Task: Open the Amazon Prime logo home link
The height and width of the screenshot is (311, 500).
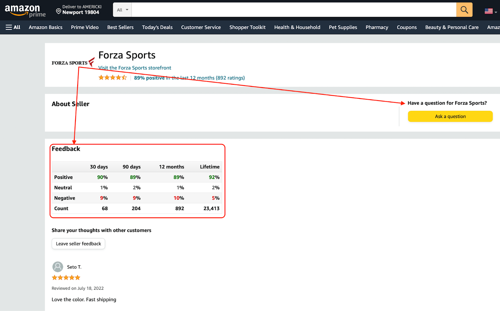Action: click(x=25, y=11)
